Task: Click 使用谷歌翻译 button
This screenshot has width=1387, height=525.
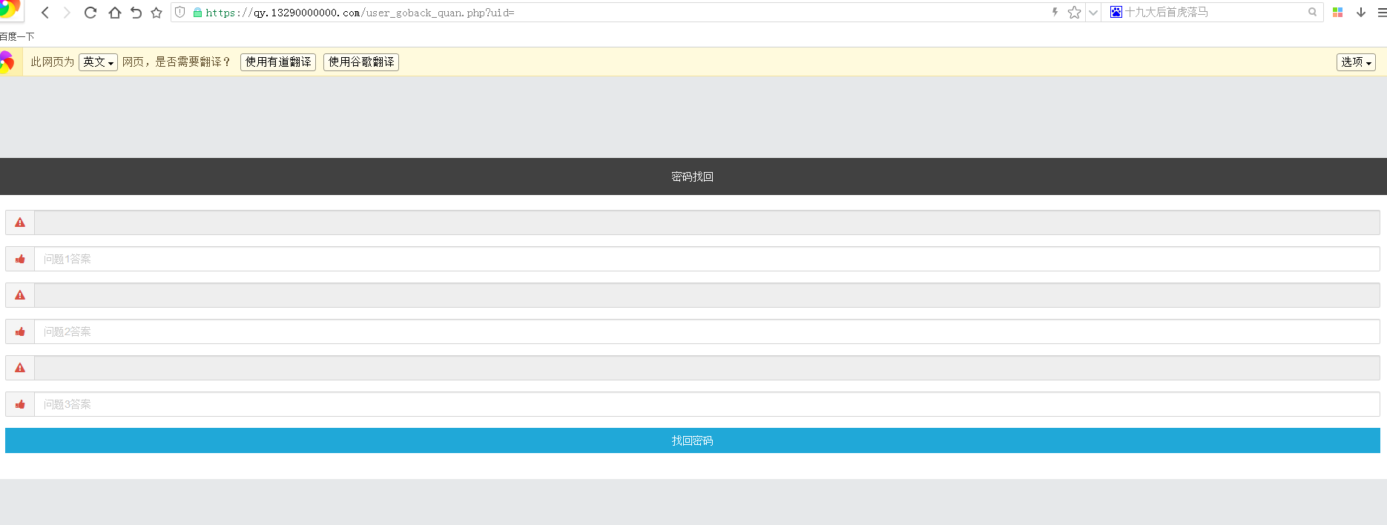Action: pos(361,62)
